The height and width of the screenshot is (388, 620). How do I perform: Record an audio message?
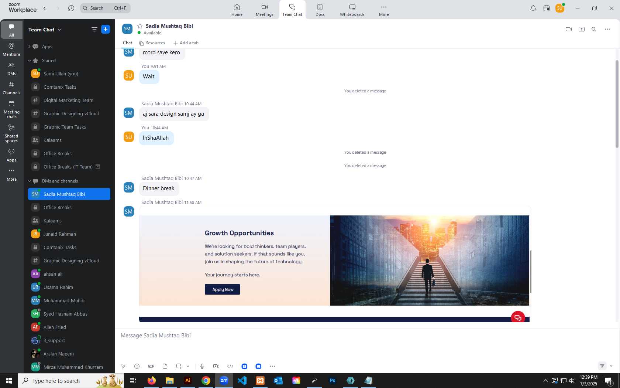[x=202, y=366]
